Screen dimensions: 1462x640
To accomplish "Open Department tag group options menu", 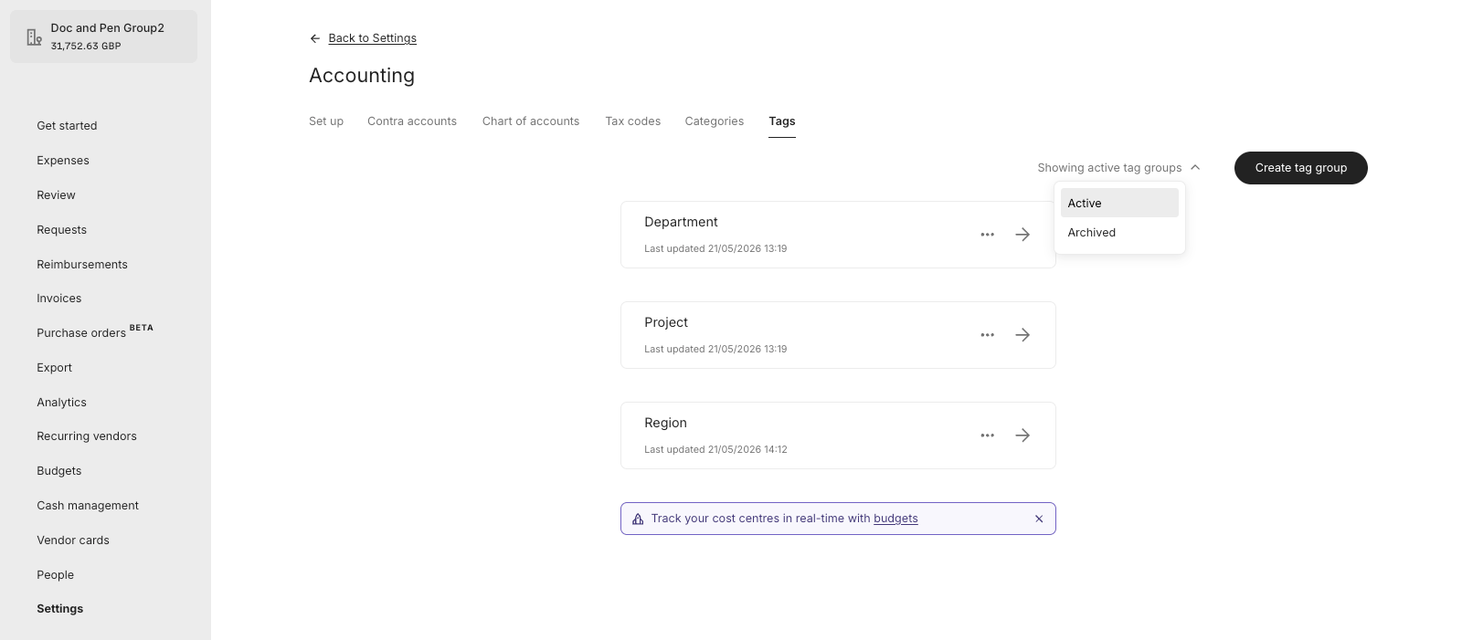I will point(987,235).
